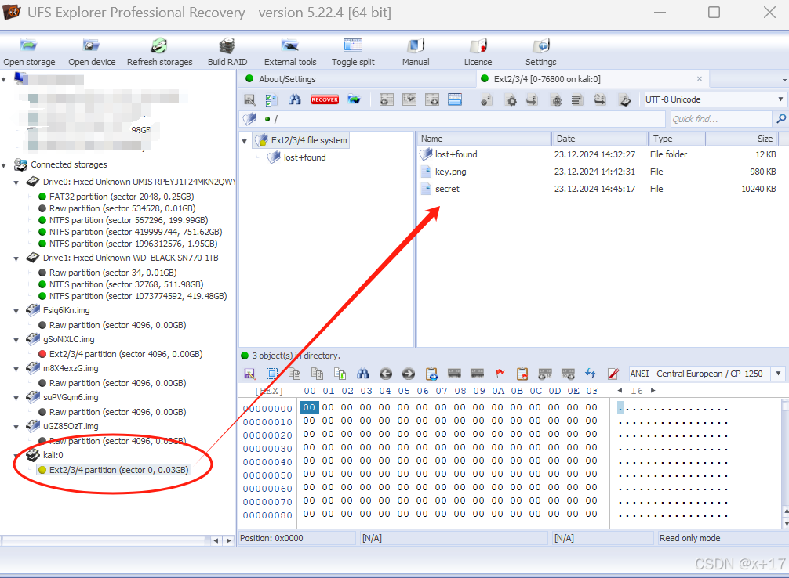Open the tab list dropdown arrow
Screen dimensions: 789x578
pyautogui.click(x=784, y=79)
